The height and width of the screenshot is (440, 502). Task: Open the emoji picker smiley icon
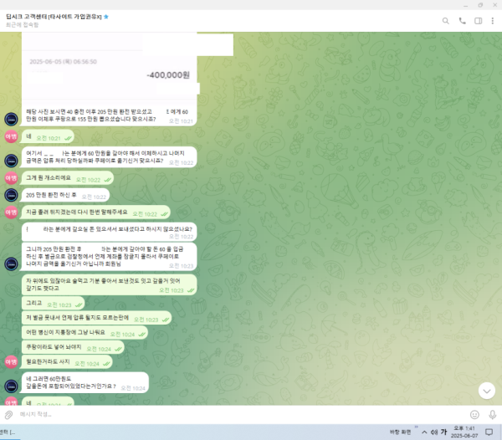coord(474,415)
